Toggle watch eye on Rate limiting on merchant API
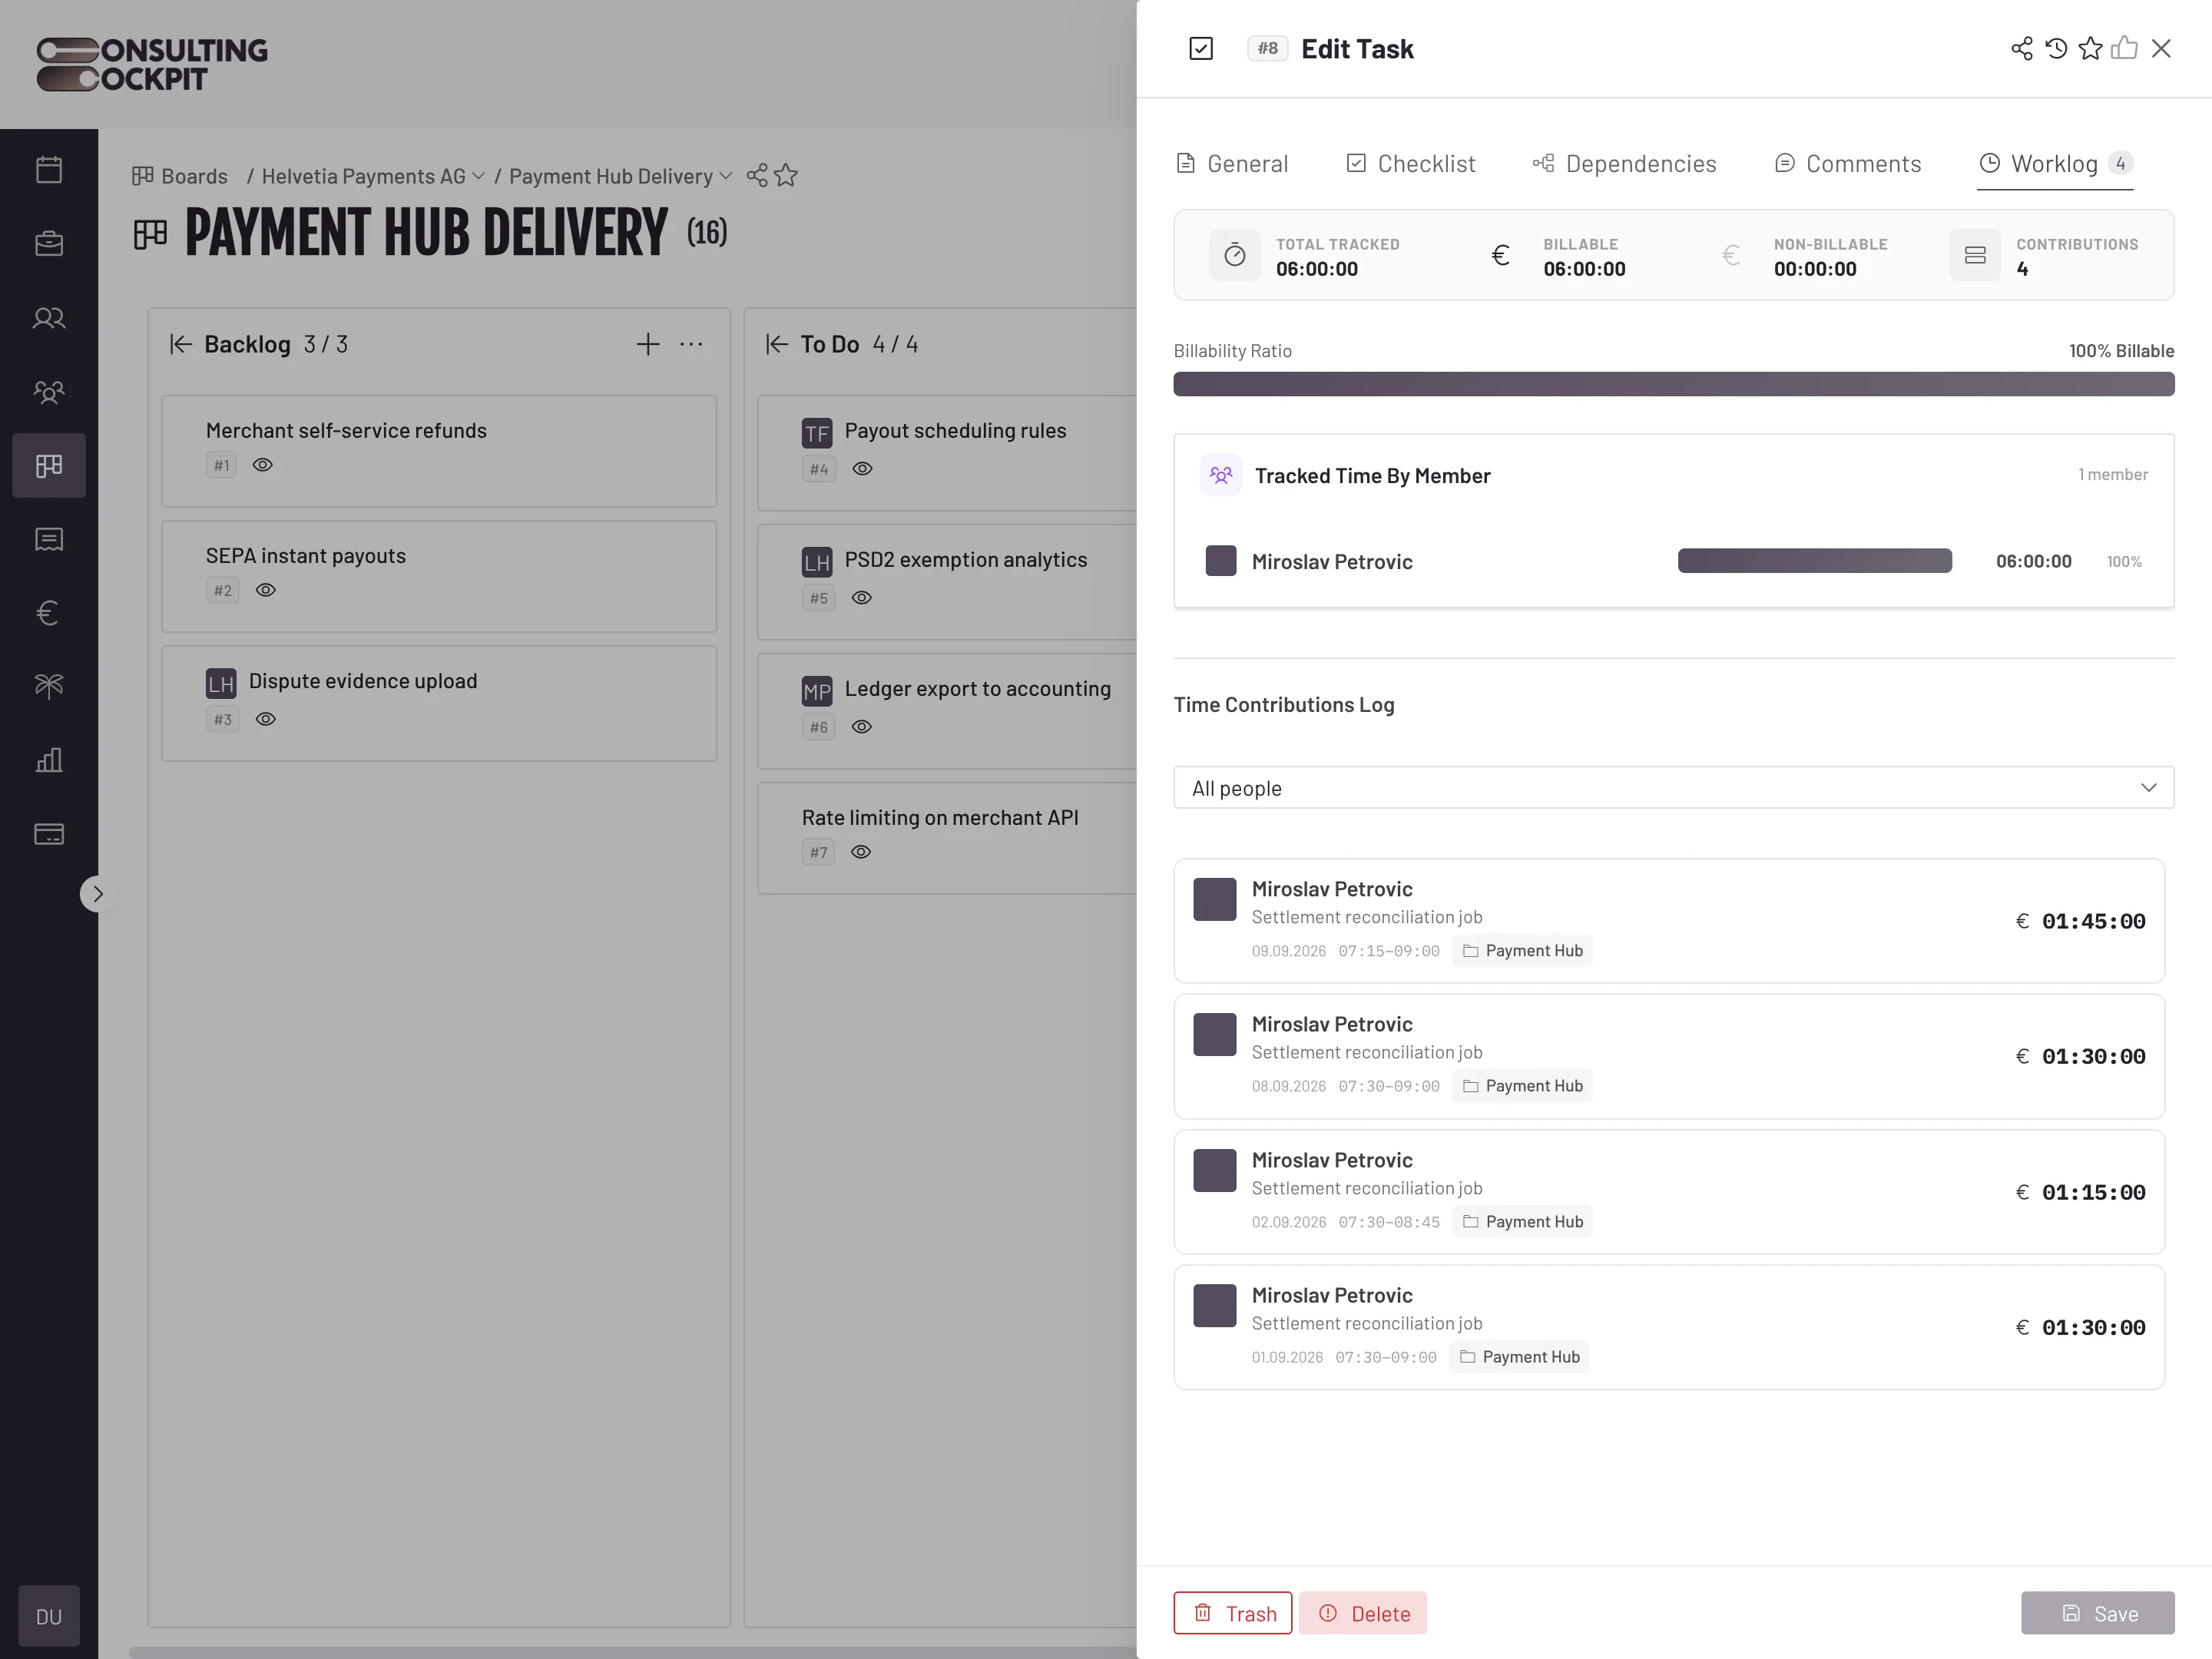The width and height of the screenshot is (2212, 1659). (861, 852)
